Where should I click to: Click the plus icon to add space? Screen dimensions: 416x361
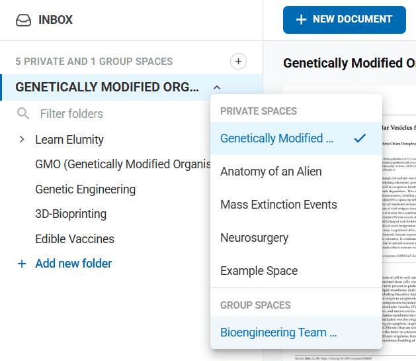coord(238,62)
